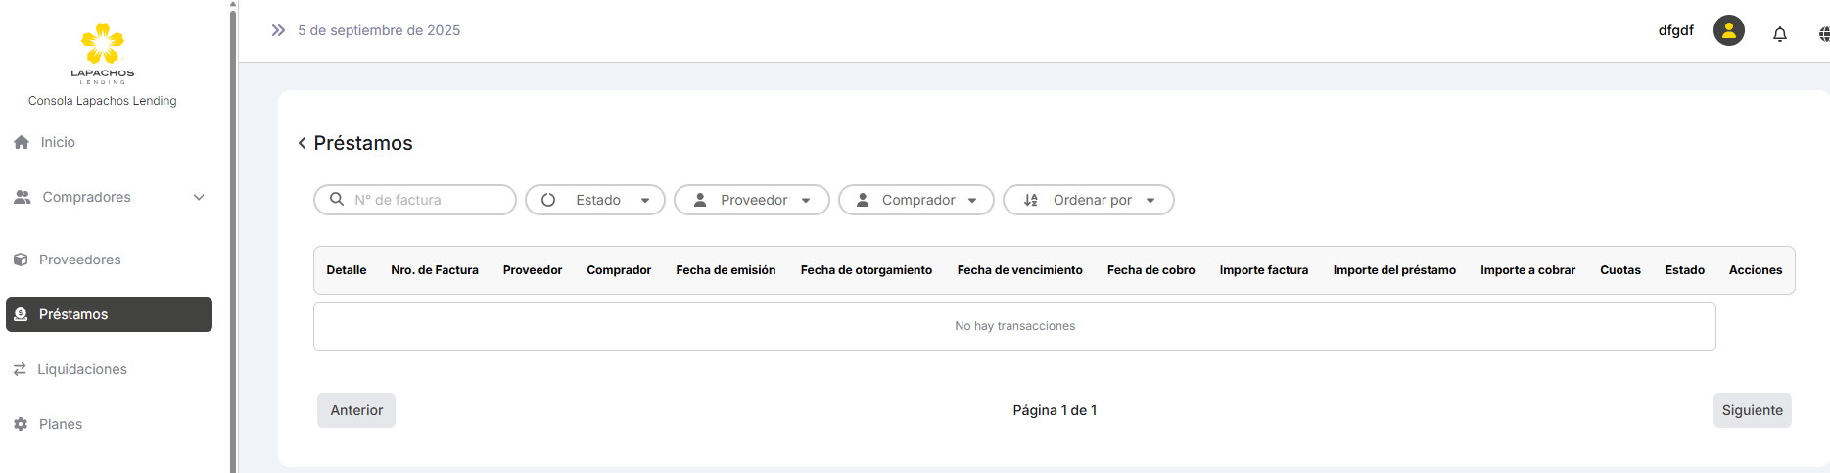Click the Anterior pagination button
The width and height of the screenshot is (1830, 473).
point(356,410)
